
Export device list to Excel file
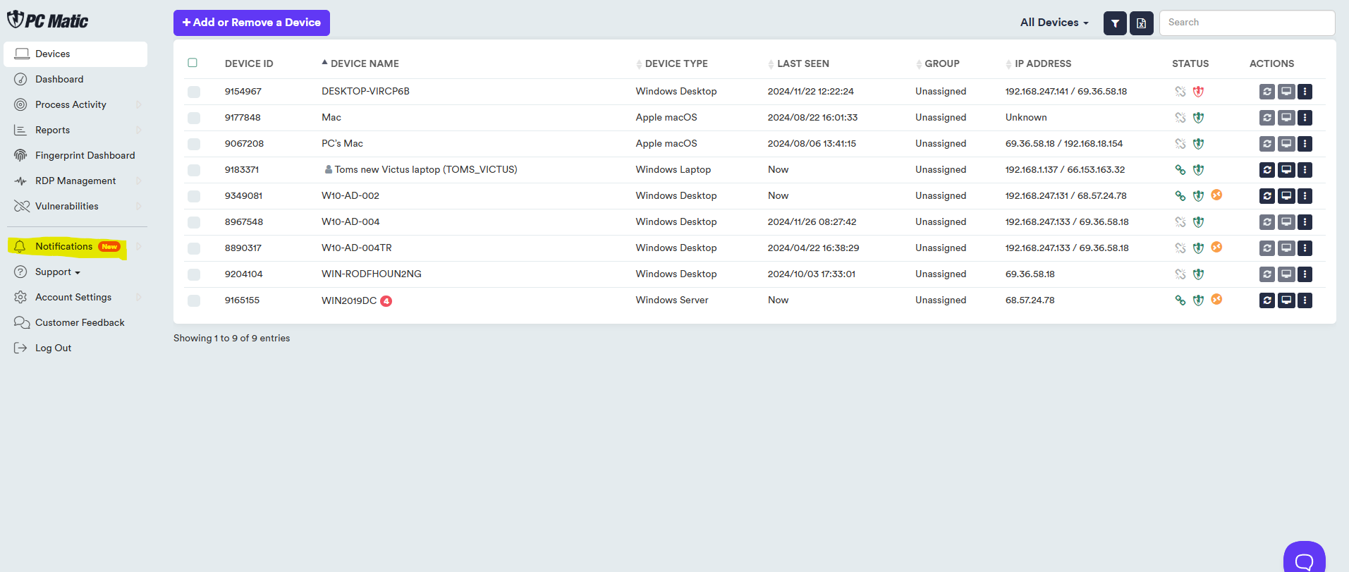point(1141,23)
